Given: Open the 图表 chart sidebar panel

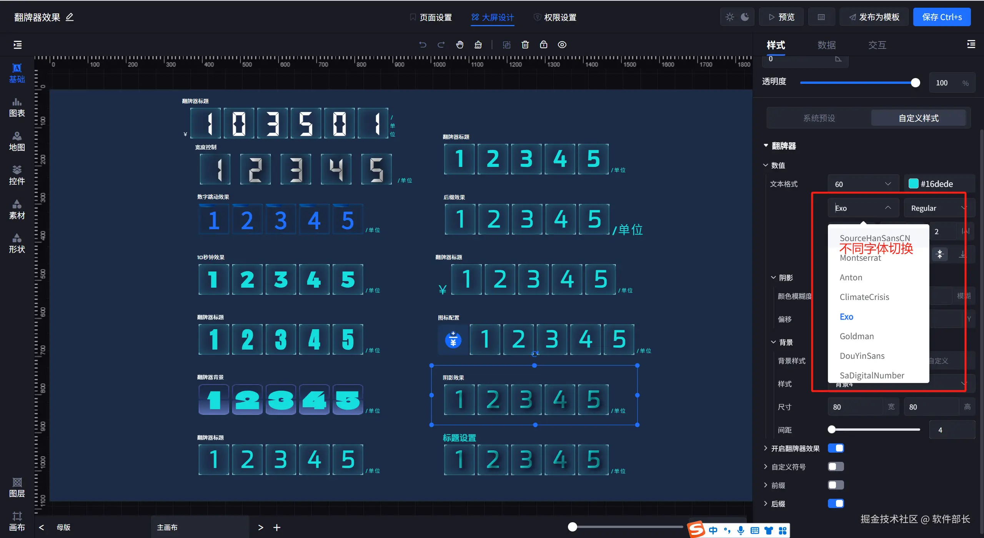Looking at the screenshot, I should (x=17, y=107).
